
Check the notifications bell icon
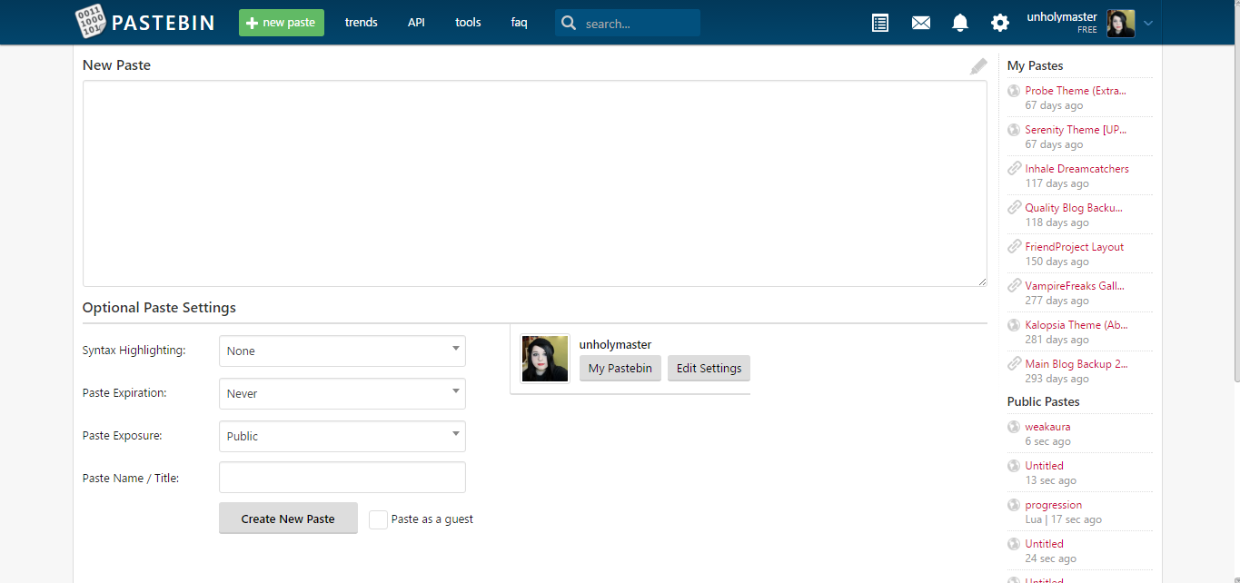960,23
